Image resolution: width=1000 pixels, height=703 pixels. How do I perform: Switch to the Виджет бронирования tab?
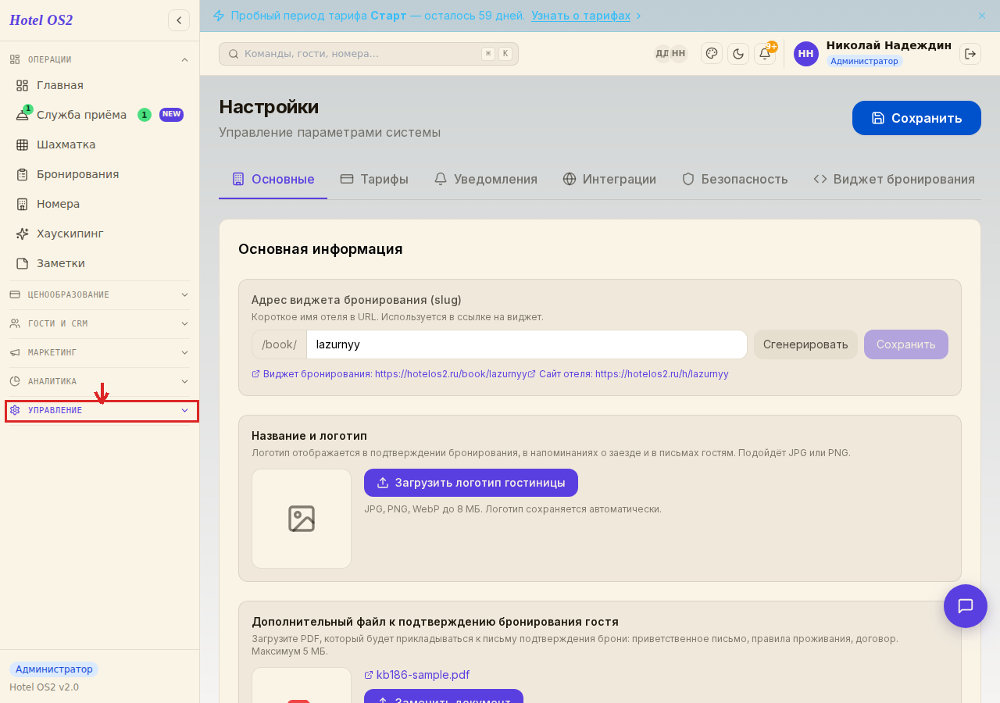895,179
